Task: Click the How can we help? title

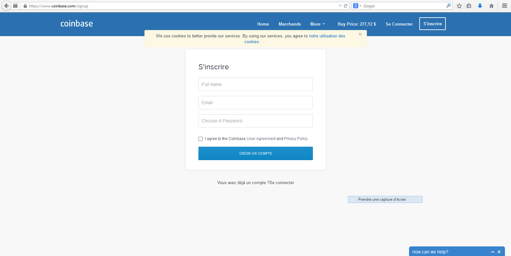Action: tap(430, 252)
